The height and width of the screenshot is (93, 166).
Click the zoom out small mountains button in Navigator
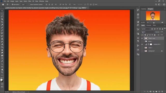(x=148, y=22)
